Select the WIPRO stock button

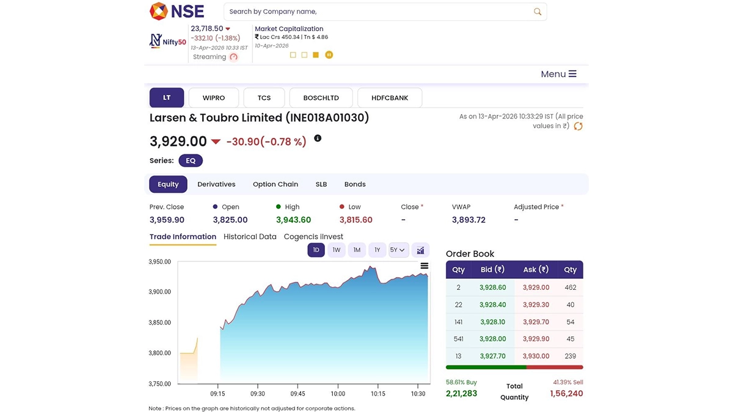pos(214,98)
